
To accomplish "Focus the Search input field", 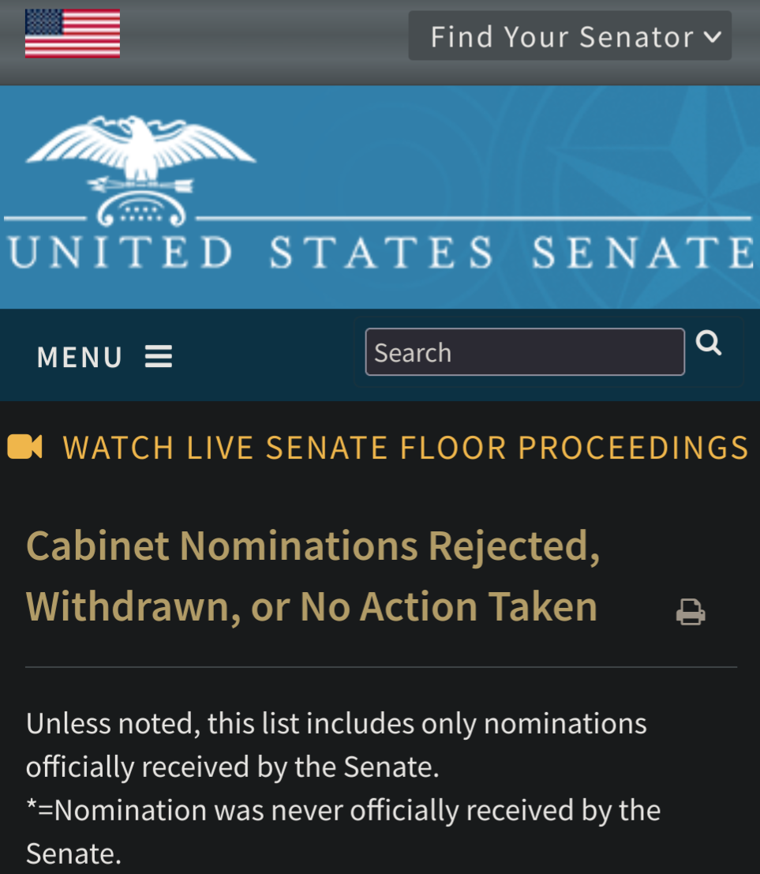I will pyautogui.click(x=525, y=351).
